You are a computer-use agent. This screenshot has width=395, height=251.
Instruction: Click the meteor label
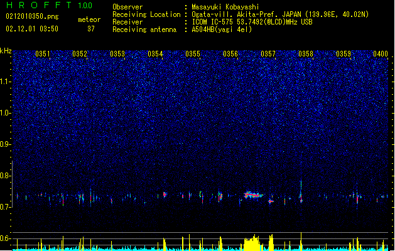[89, 19]
